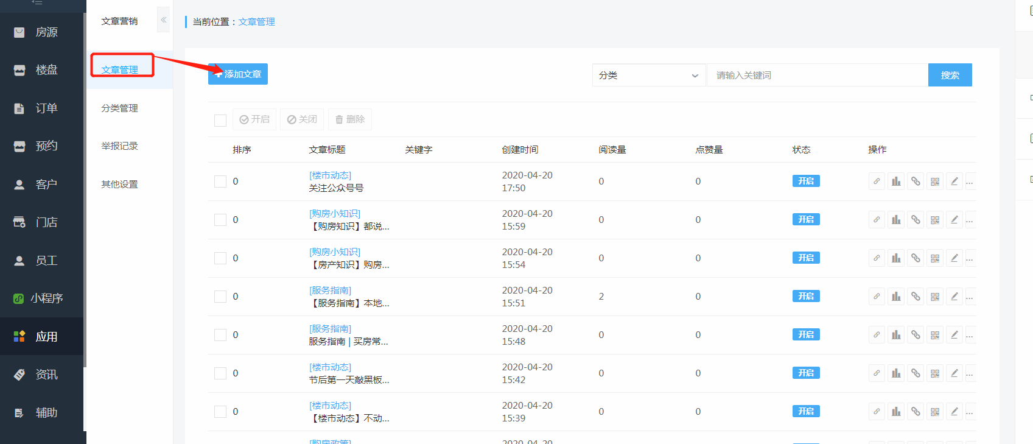Viewport: 1033px width, 444px height.
Task: Open QR code for the 15:48 article
Action: (x=935, y=335)
